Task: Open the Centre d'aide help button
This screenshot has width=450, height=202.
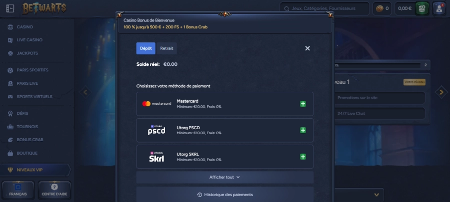Action: (x=54, y=191)
